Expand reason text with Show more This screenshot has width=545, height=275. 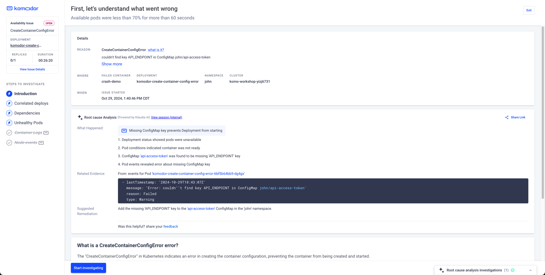[x=112, y=64]
